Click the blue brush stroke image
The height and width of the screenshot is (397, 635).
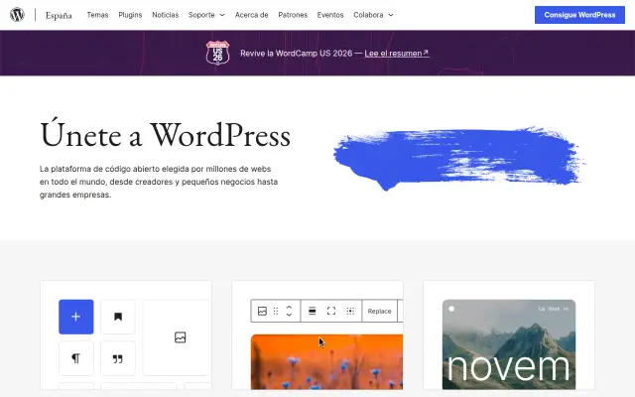458,158
